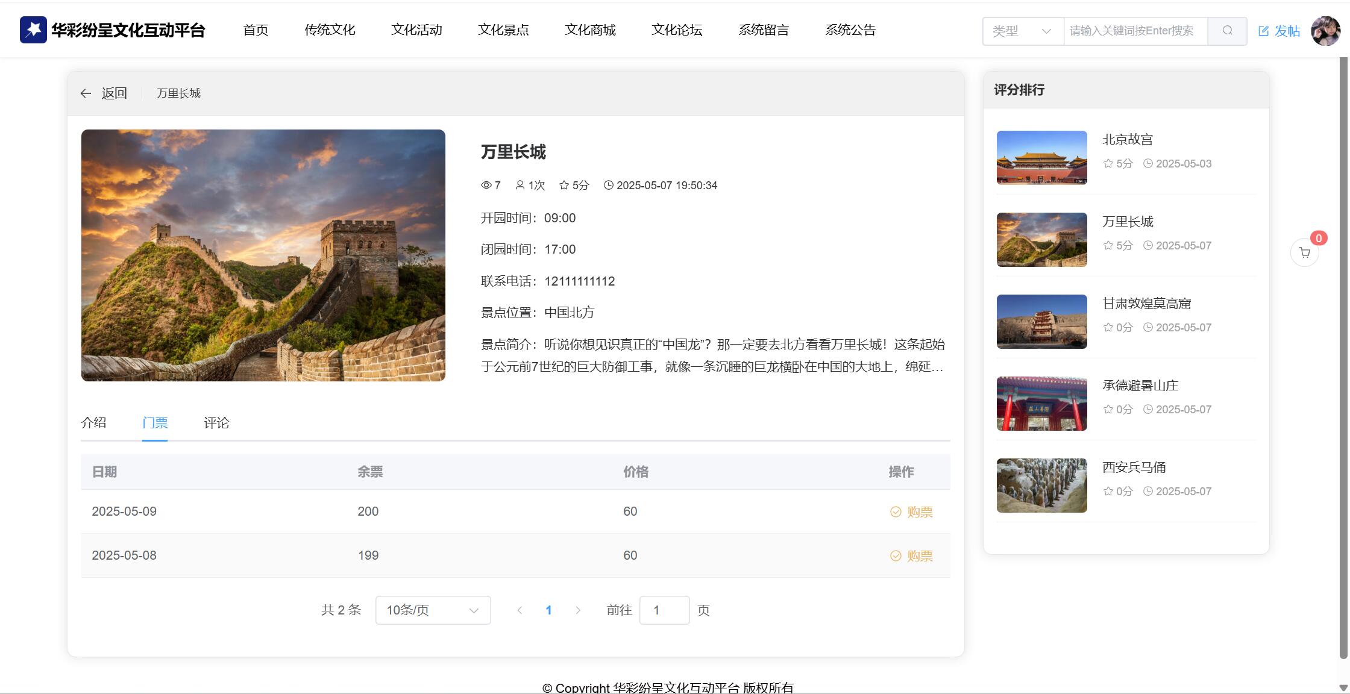Click the 发帖 edit pencil icon

pyautogui.click(x=1264, y=31)
